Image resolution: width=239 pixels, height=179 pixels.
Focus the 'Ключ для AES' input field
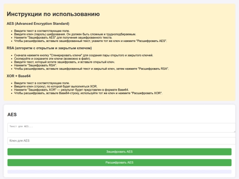click(121, 141)
